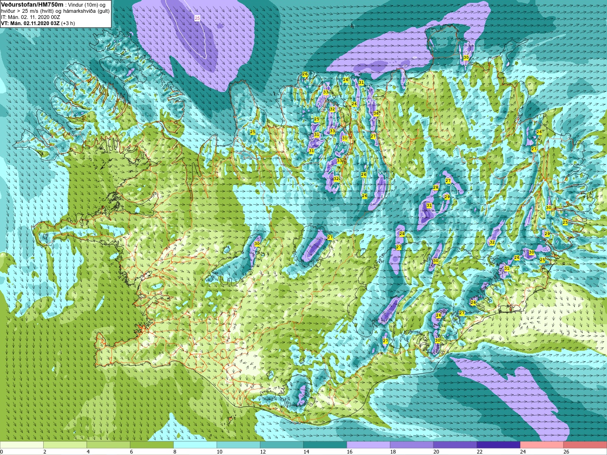The width and height of the screenshot is (607, 455).
Task: Click the scale tick label 6
Action: (x=131, y=452)
